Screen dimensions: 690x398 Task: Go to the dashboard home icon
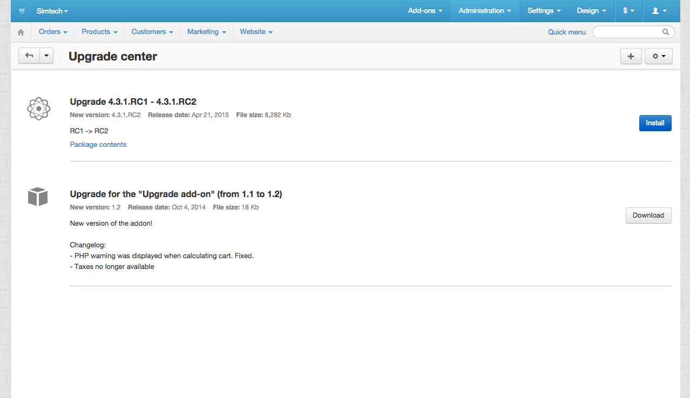21,32
